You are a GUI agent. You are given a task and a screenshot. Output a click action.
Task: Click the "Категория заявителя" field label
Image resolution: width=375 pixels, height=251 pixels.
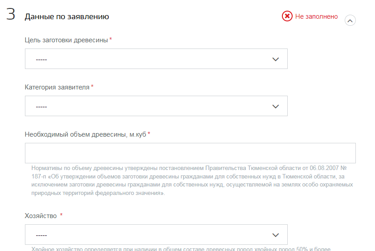pyautogui.click(x=57, y=87)
